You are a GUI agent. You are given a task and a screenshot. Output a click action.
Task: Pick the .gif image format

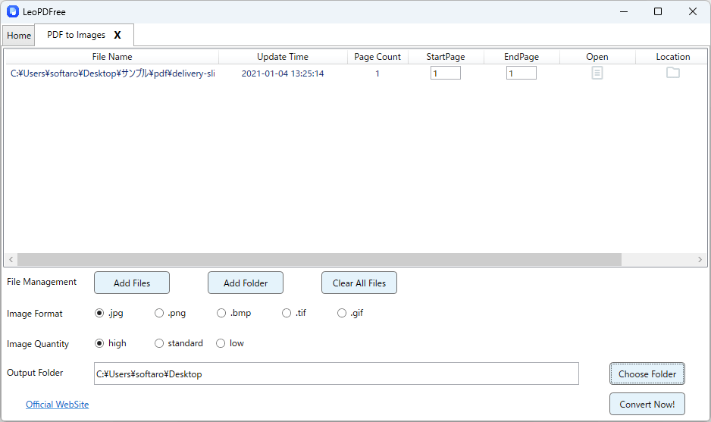pyautogui.click(x=342, y=313)
